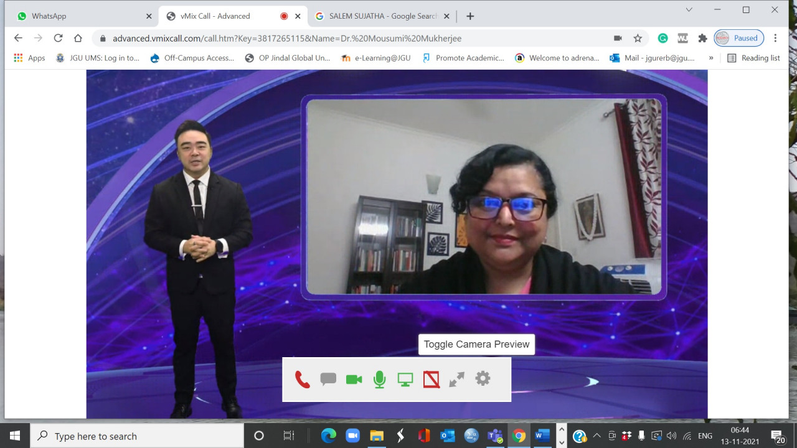
Task: Open File Explorer from taskbar
Action: click(376, 436)
